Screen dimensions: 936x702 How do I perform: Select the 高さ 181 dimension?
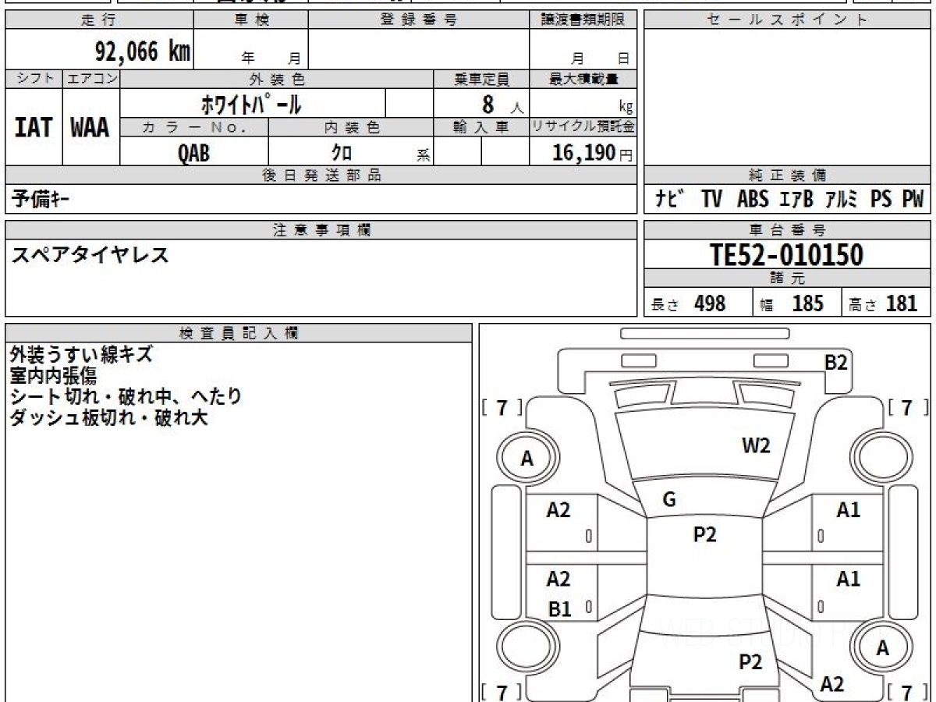[884, 303]
